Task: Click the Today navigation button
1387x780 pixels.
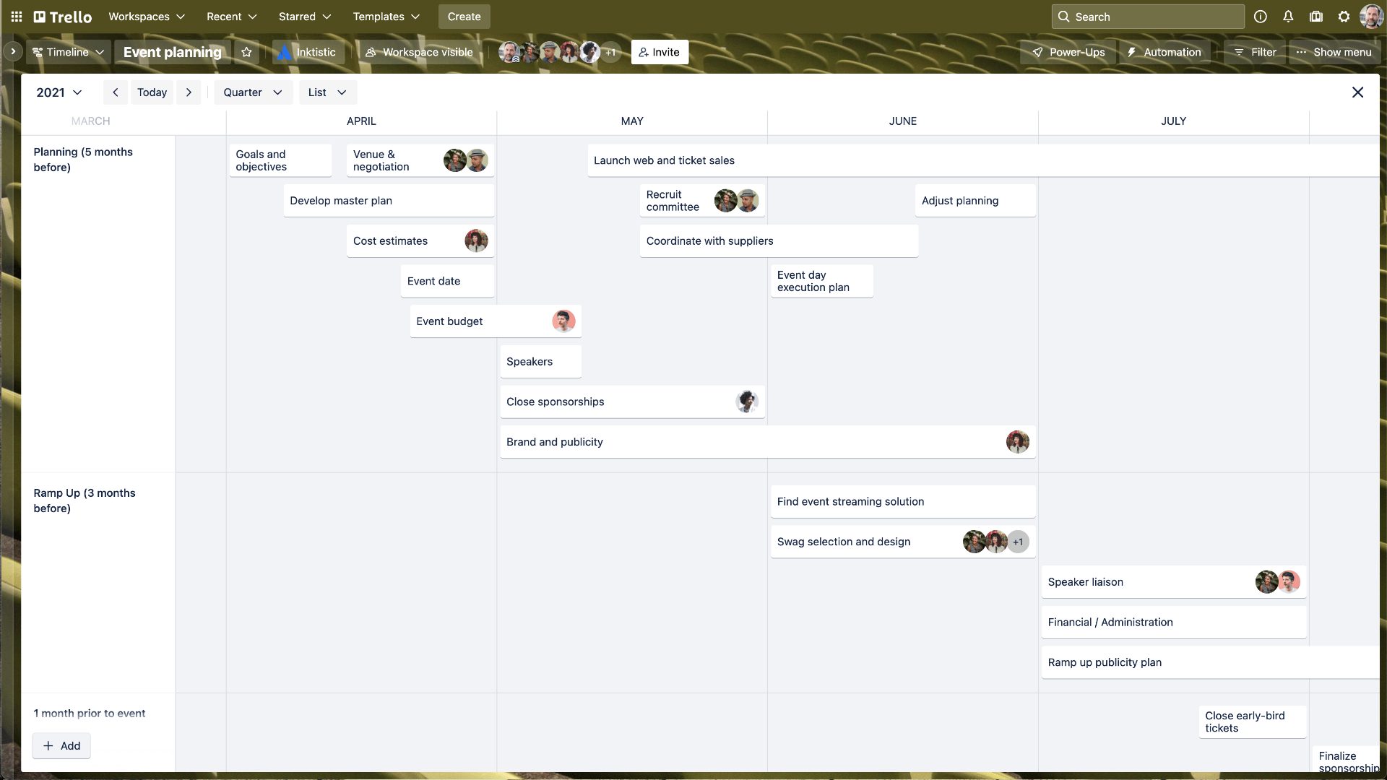Action: tap(152, 92)
